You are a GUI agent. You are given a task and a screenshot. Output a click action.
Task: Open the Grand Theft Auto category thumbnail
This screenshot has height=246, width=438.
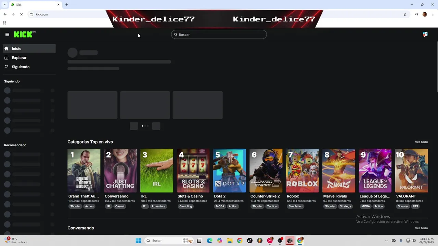[x=84, y=170]
